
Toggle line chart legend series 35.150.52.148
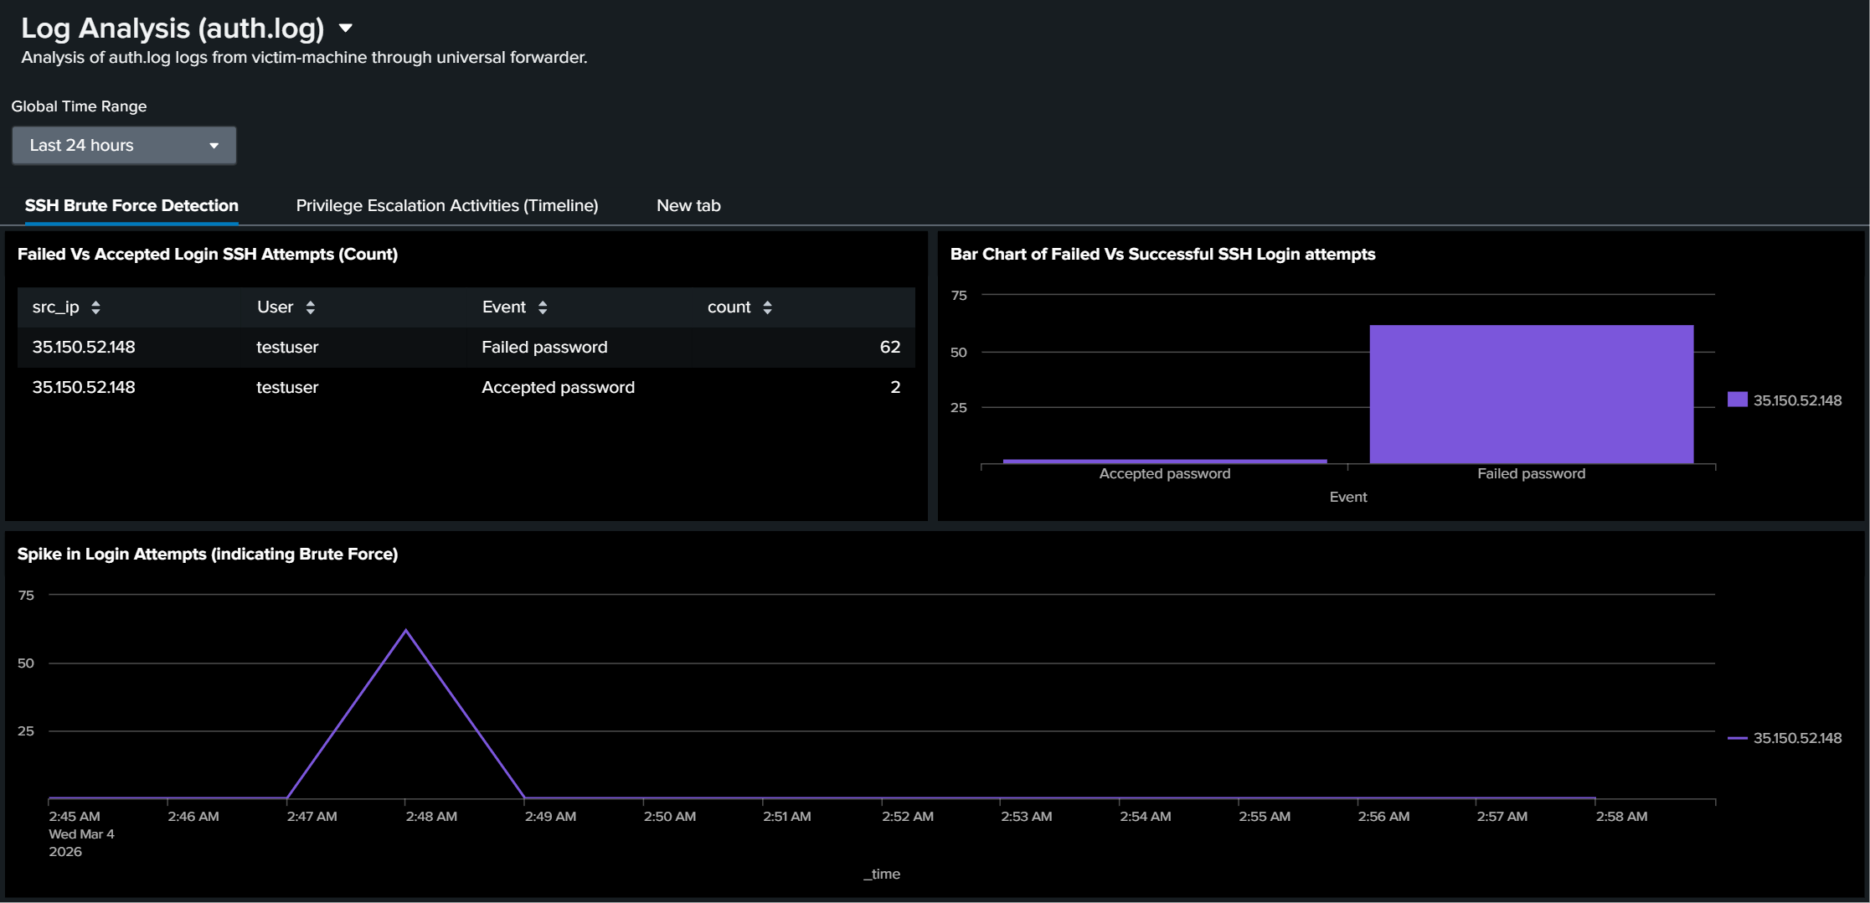1796,738
